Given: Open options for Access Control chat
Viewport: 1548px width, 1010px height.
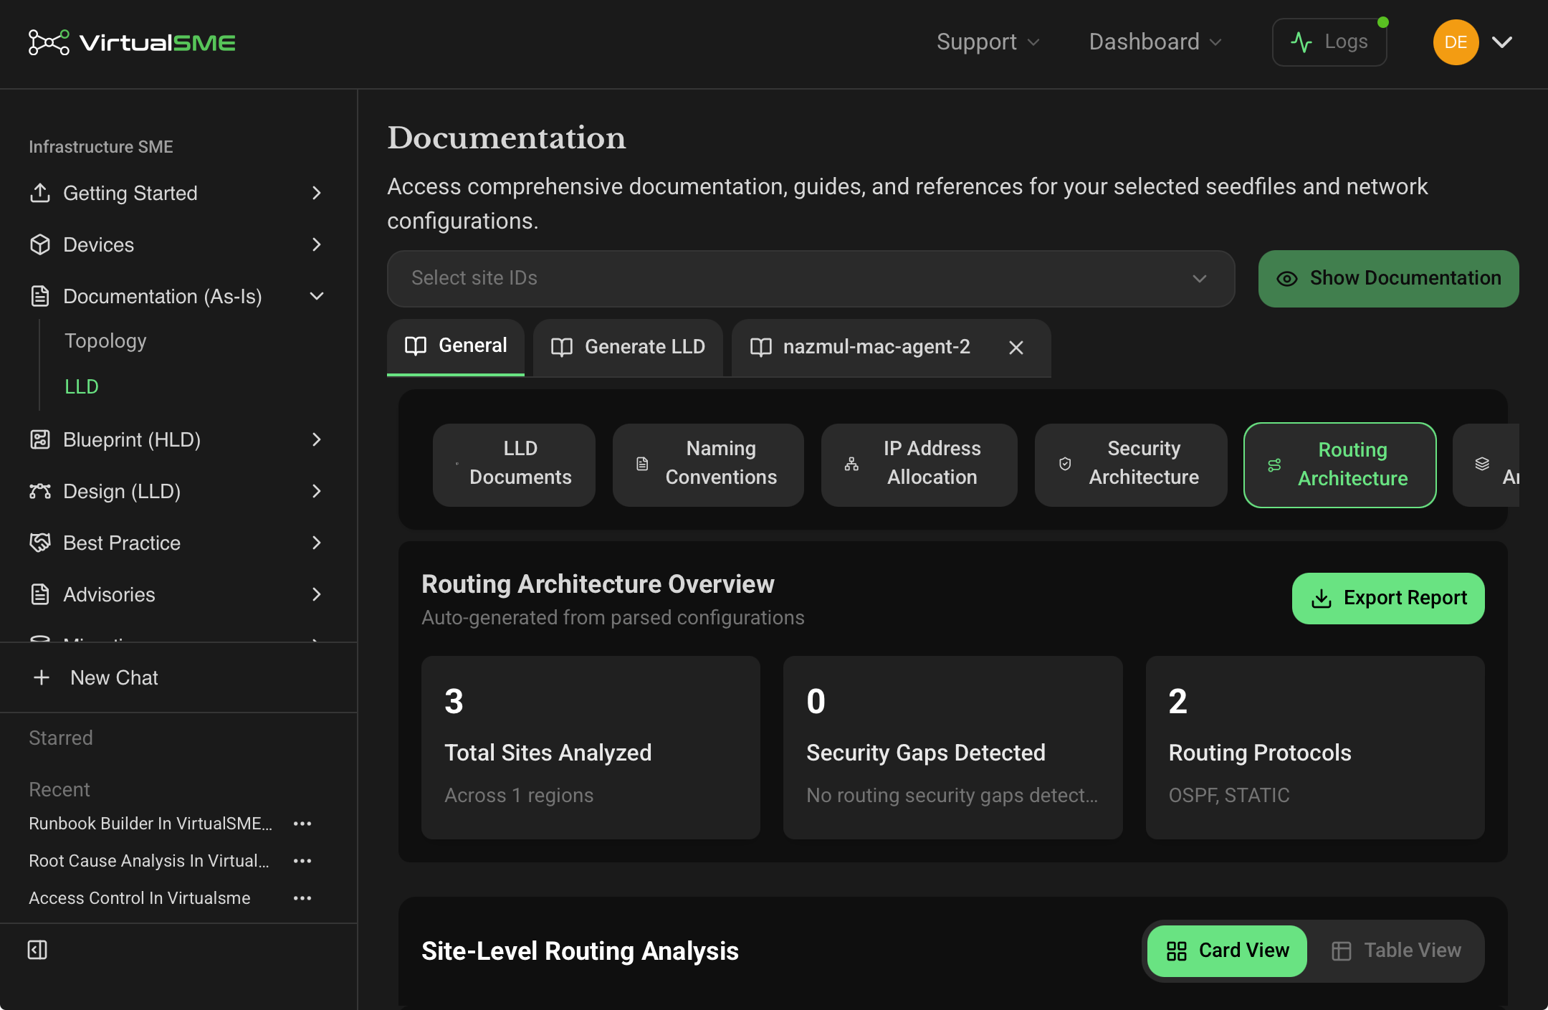Looking at the screenshot, I should click(x=302, y=898).
